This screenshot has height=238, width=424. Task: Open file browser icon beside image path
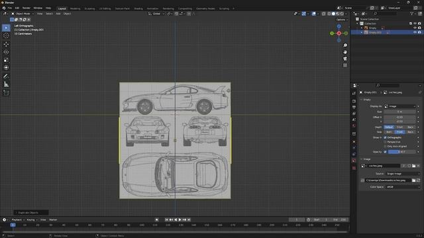tap(413, 180)
